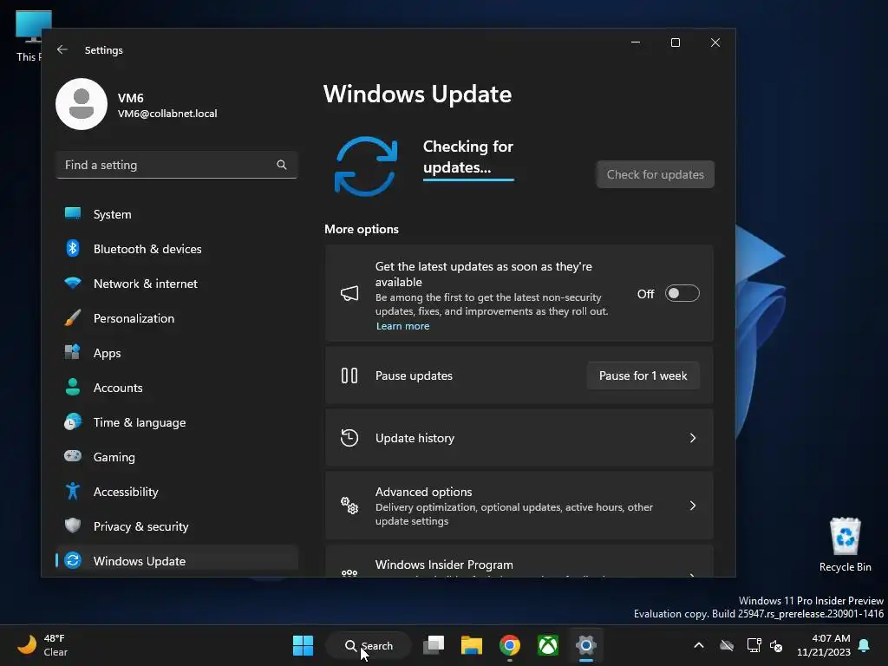Open Windows Insider Program row
The image size is (888, 666).
(519, 562)
